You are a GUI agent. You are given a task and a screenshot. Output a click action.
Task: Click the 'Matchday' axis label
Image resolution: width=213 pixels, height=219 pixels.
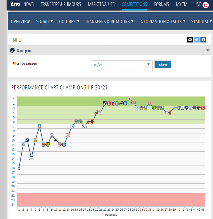(111, 215)
